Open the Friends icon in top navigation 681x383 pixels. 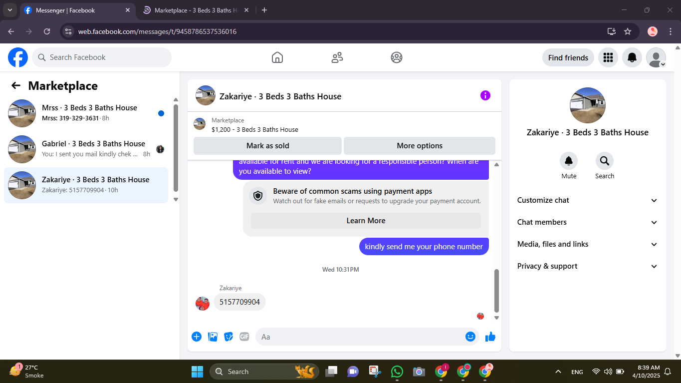click(x=337, y=57)
